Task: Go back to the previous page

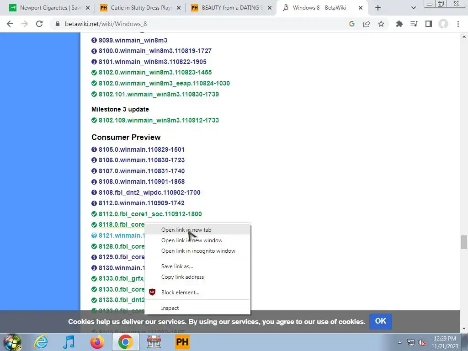Action: 10,24
